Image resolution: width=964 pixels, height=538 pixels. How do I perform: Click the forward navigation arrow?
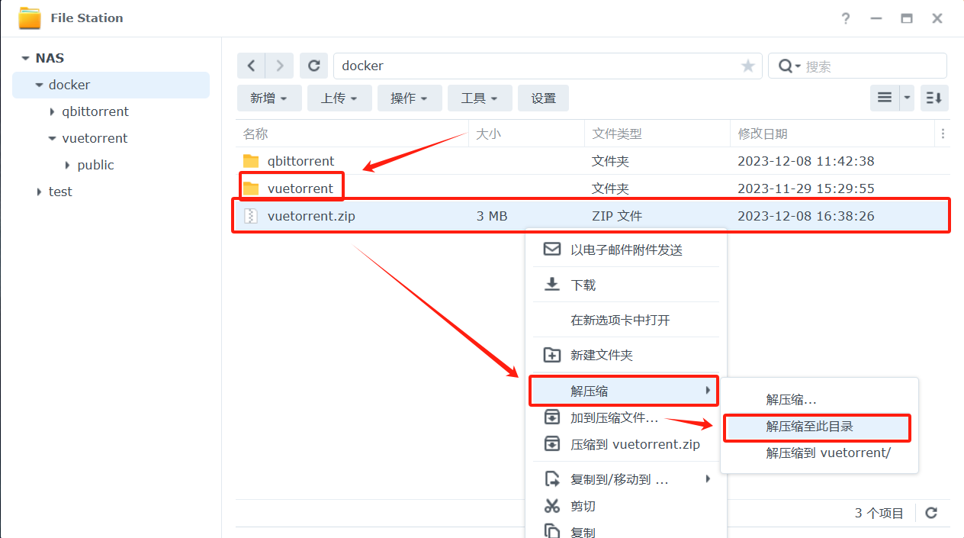click(x=280, y=66)
